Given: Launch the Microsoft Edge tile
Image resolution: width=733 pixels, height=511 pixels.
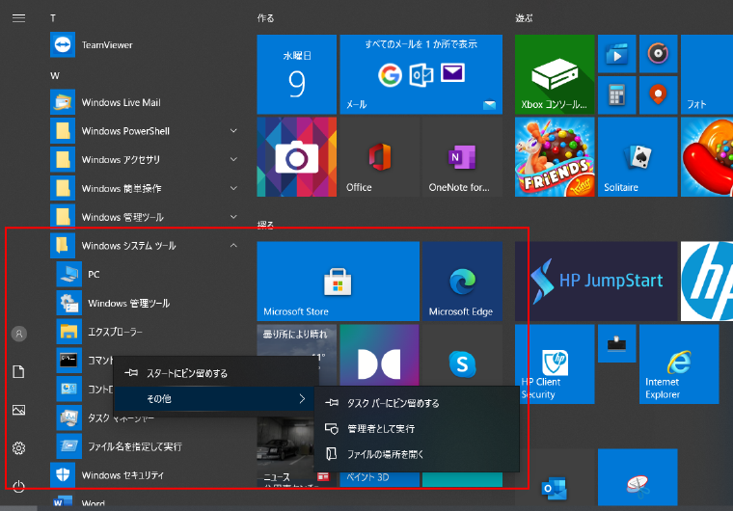Looking at the screenshot, I should pyautogui.click(x=462, y=282).
